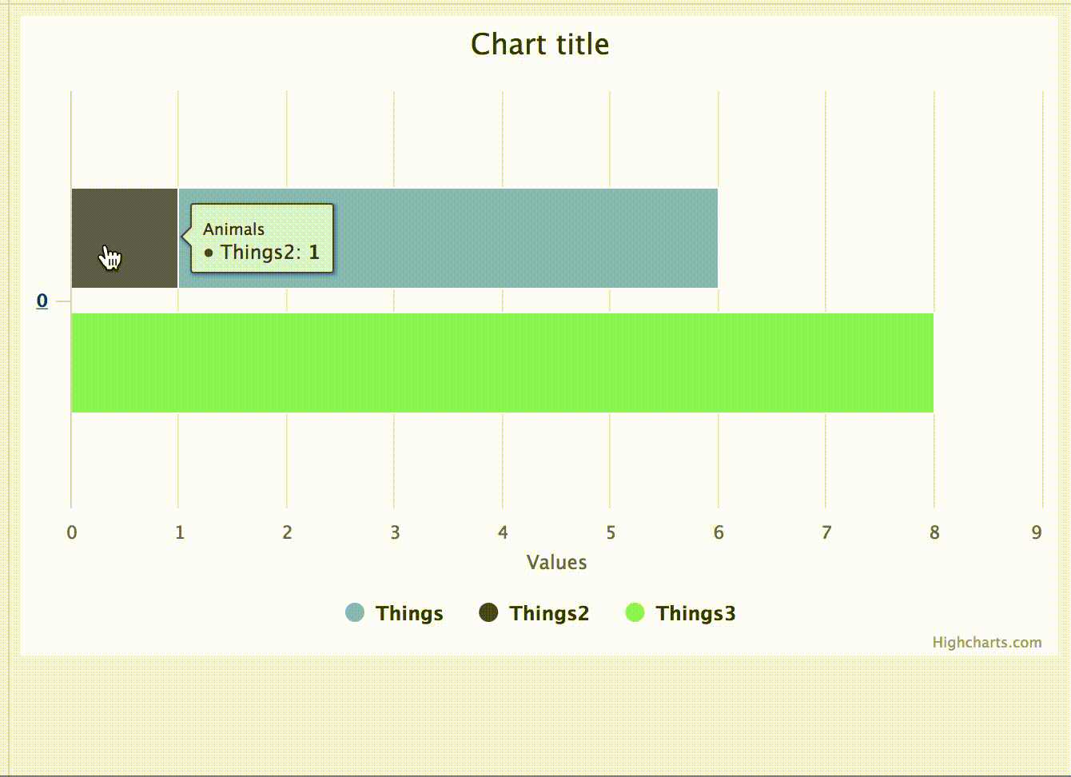The width and height of the screenshot is (1071, 777).
Task: Open the Highcharts.com credits link
Action: point(986,642)
